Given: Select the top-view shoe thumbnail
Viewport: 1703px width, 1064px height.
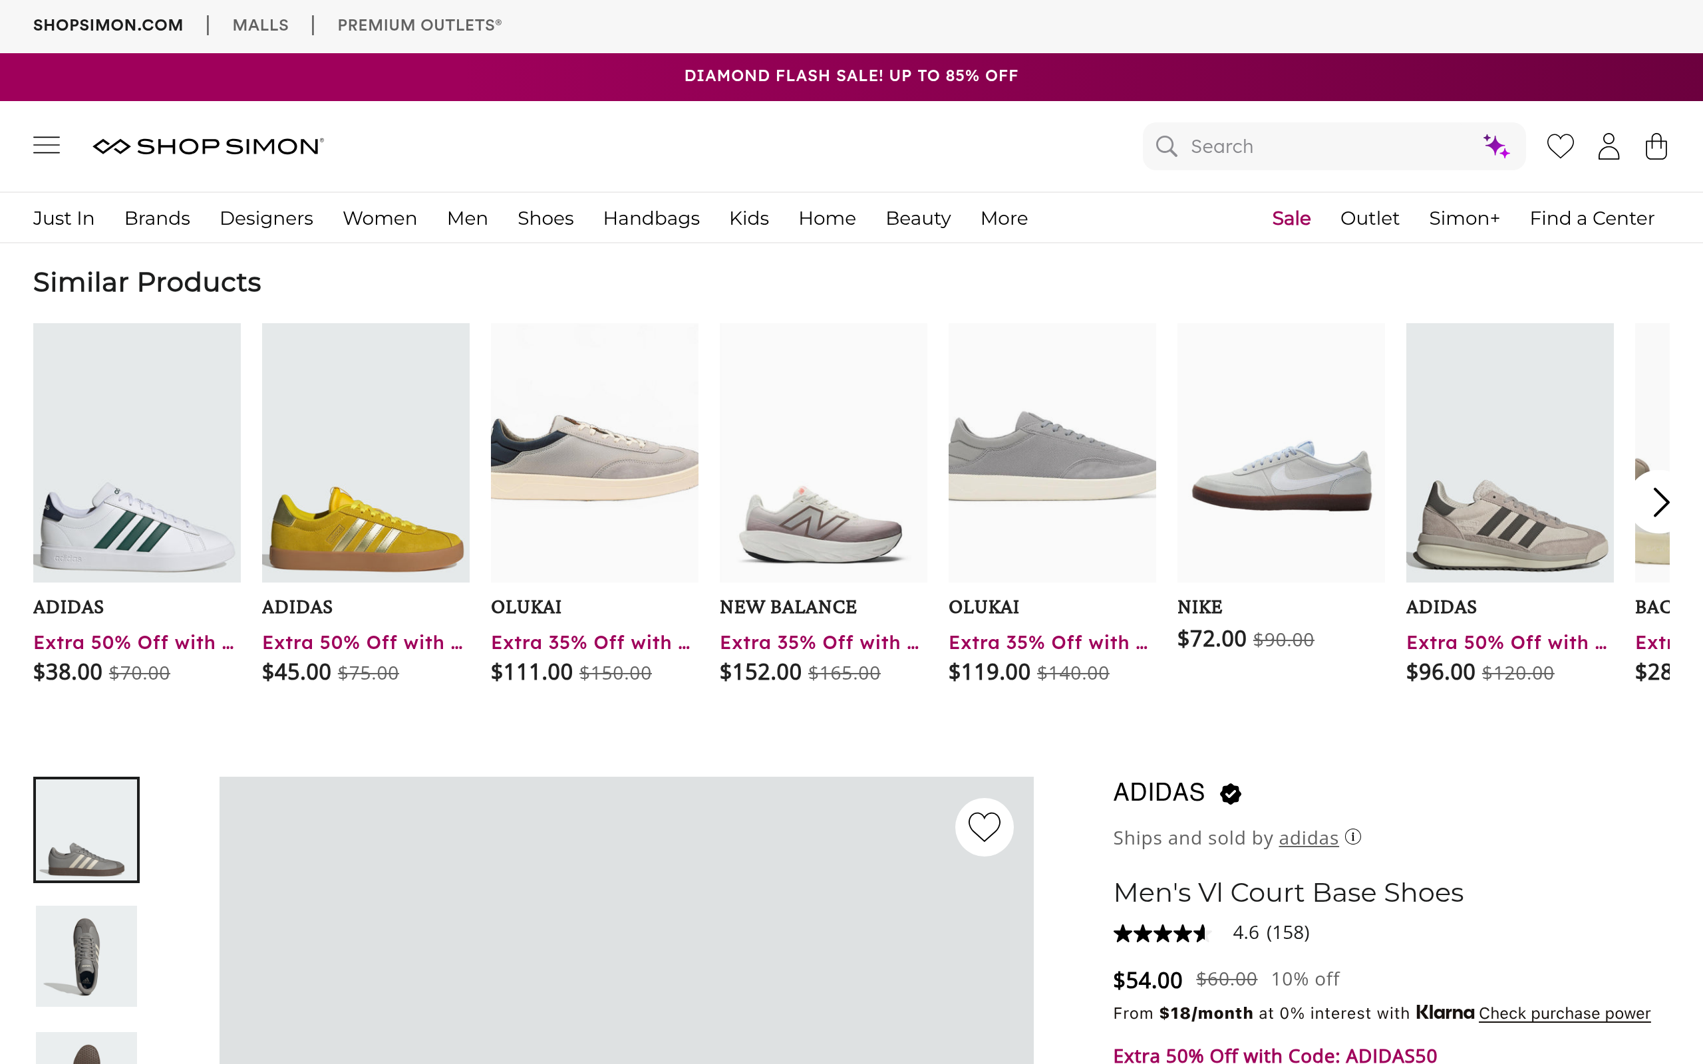Looking at the screenshot, I should point(86,956).
